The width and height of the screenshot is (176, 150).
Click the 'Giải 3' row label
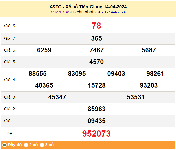10,97
